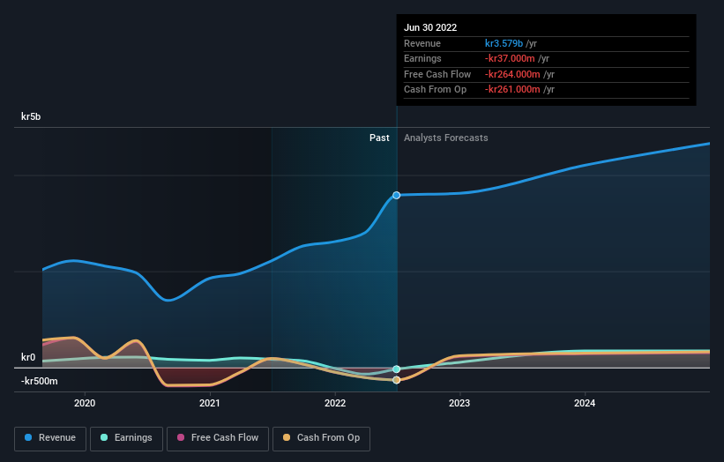The width and height of the screenshot is (724, 462).
Task: Click the 'Revenue' row label in tooltip
Action: click(x=422, y=43)
